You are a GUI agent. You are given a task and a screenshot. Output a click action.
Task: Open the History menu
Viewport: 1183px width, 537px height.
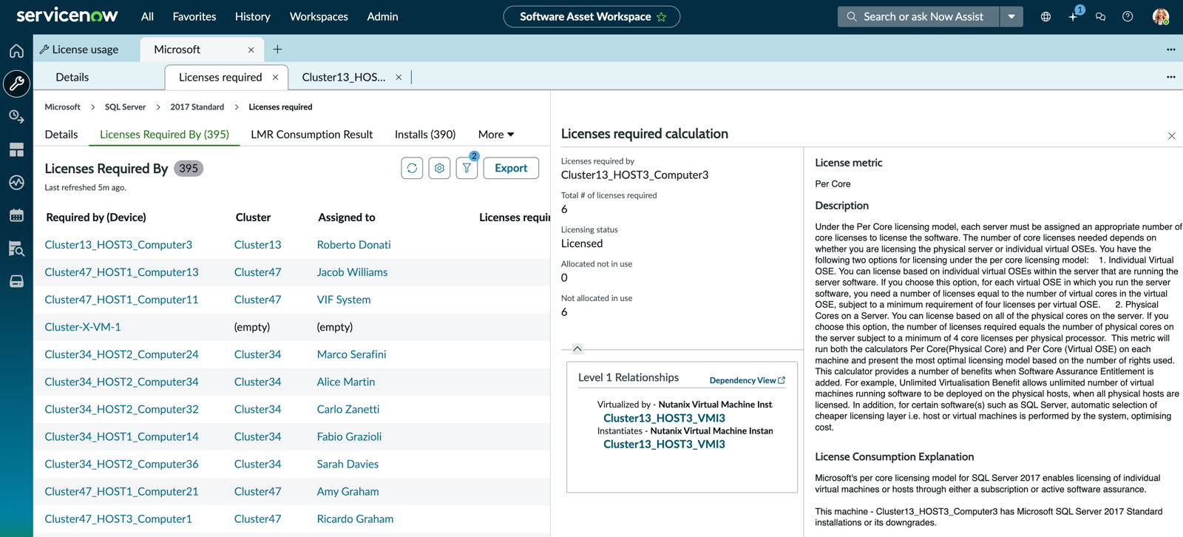pos(253,16)
